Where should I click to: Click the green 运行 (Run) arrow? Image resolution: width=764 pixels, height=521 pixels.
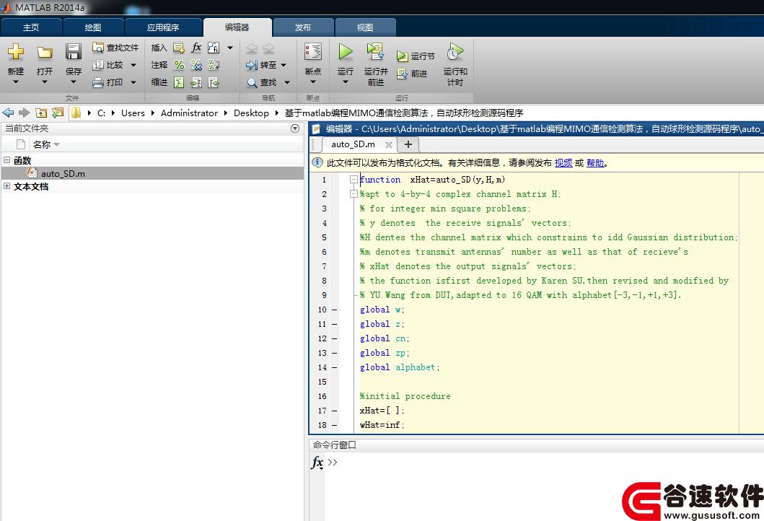346,51
